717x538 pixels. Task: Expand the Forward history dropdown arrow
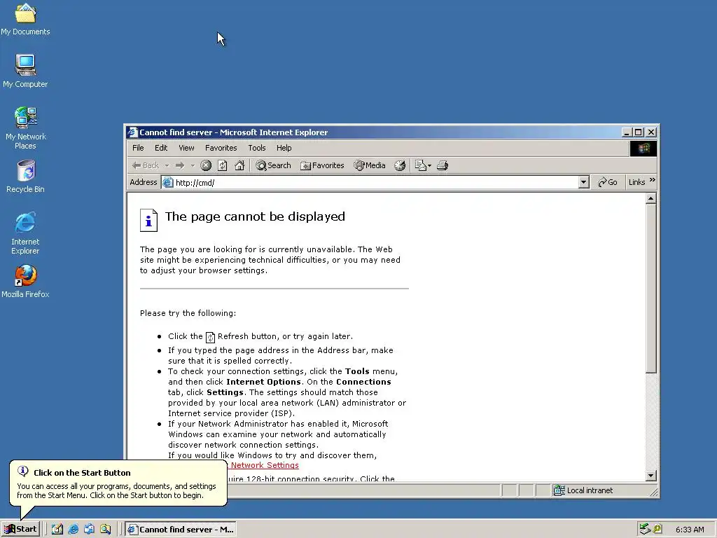click(x=193, y=165)
